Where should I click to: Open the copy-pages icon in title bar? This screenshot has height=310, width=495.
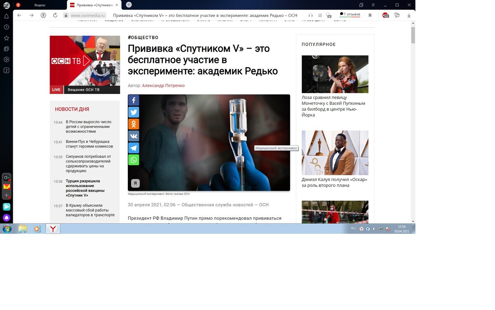[361, 5]
